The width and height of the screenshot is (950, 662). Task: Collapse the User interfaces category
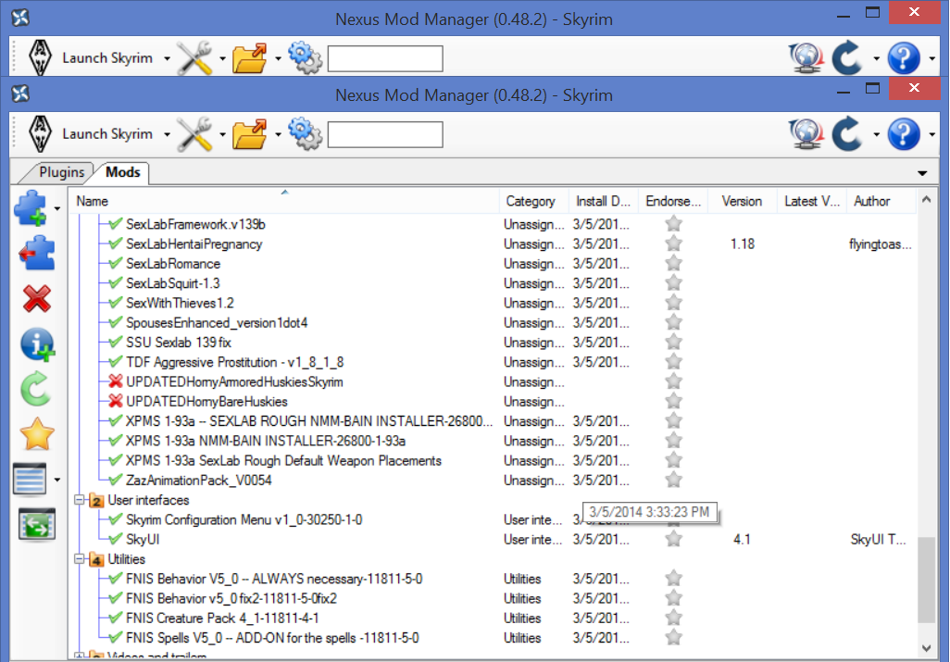80,500
